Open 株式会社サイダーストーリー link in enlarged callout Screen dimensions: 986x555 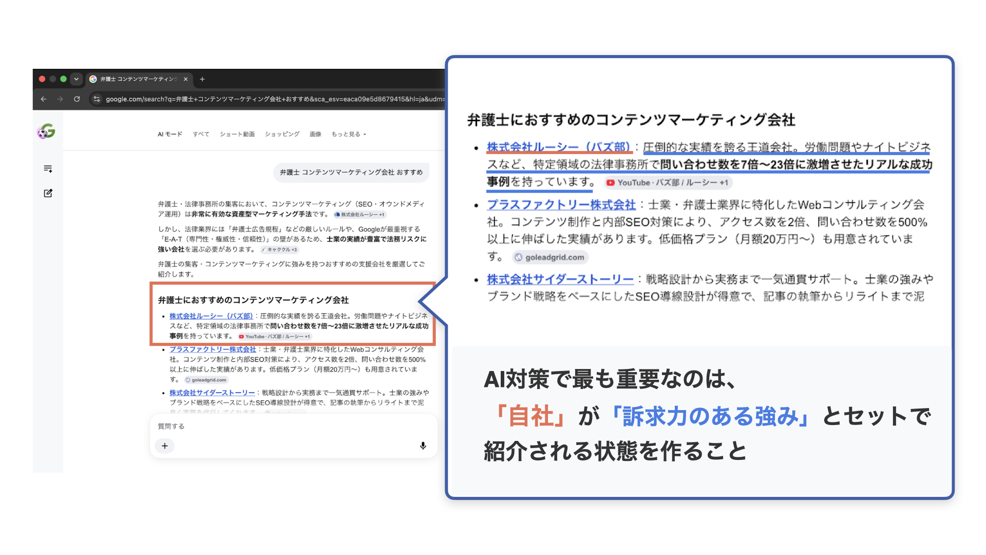560,279
